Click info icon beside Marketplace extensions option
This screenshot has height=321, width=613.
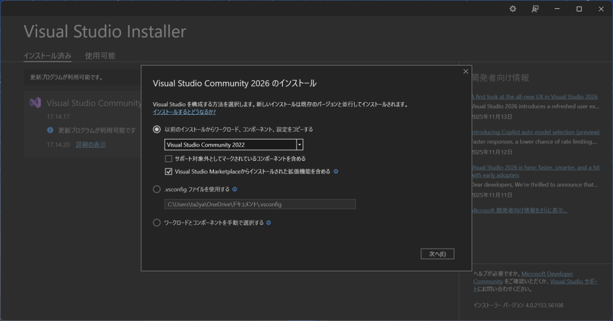(x=336, y=172)
